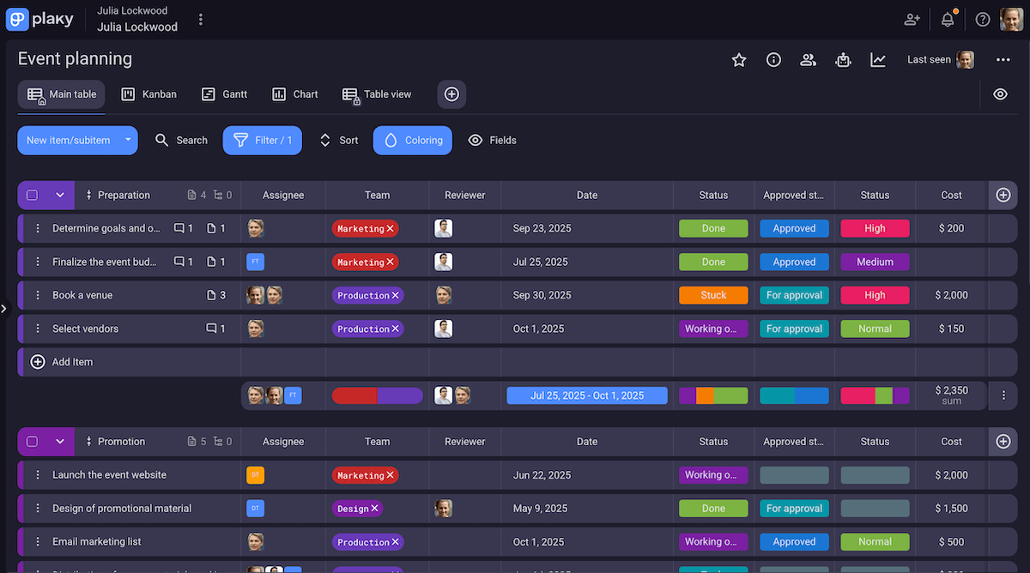Switch to the Kanban view tab
Image resolution: width=1030 pixels, height=573 pixels.
click(x=149, y=94)
